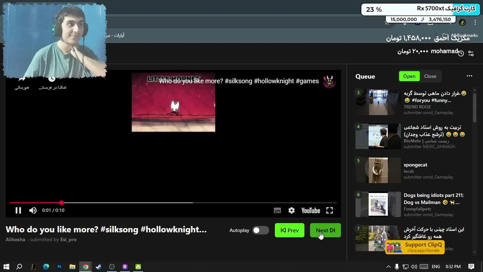This screenshot has height=272, width=483.
Task: Expand hidden system tray icons chevron
Action: 388,267
